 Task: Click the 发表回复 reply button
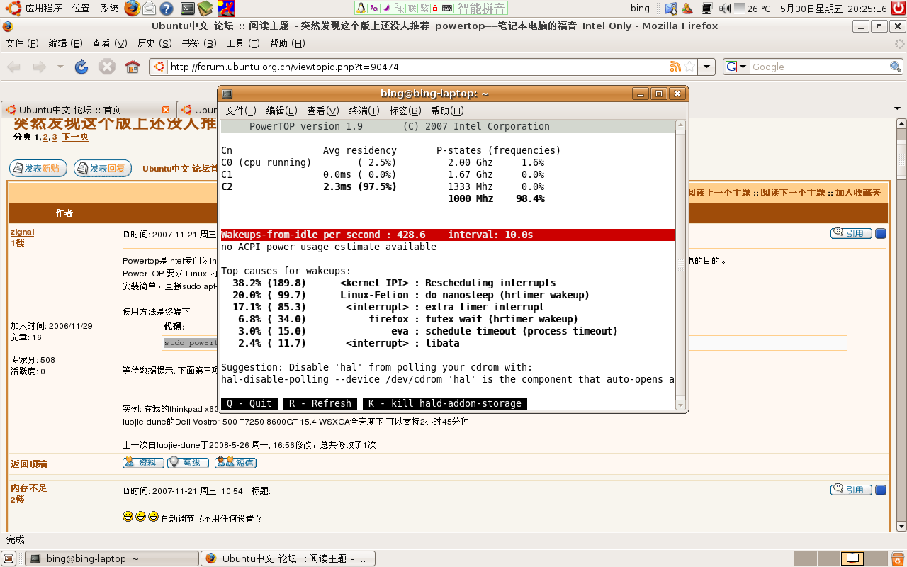(x=103, y=169)
